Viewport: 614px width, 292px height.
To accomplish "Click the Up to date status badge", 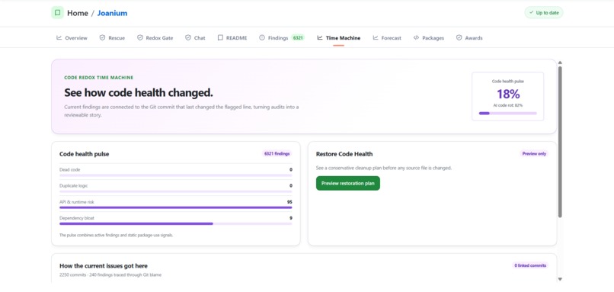I will [544, 12].
